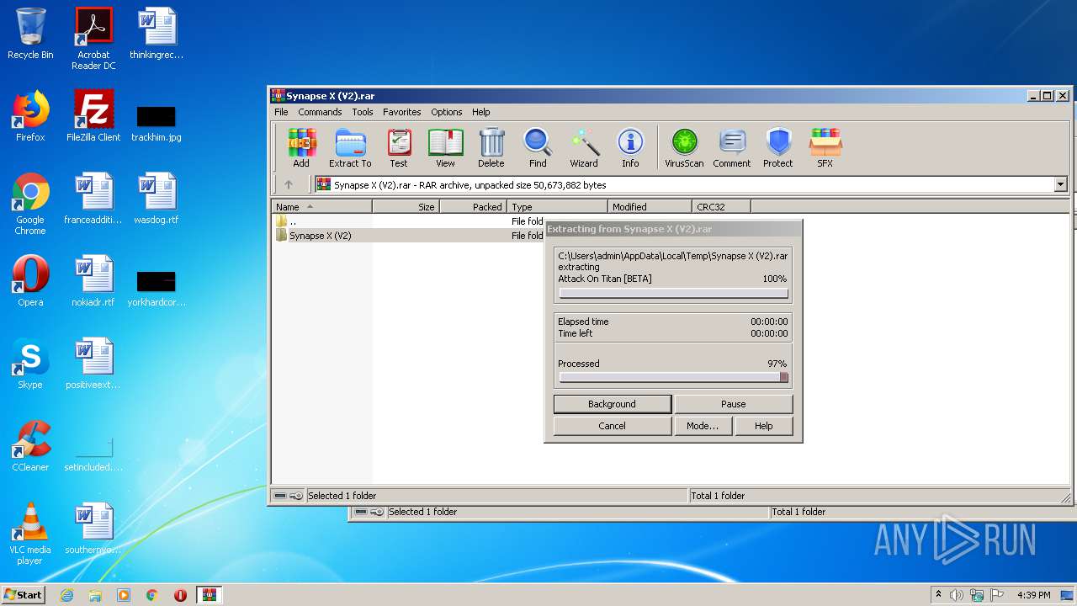Select the View toolbar icon
The height and width of the screenshot is (606, 1077).
[x=445, y=148]
